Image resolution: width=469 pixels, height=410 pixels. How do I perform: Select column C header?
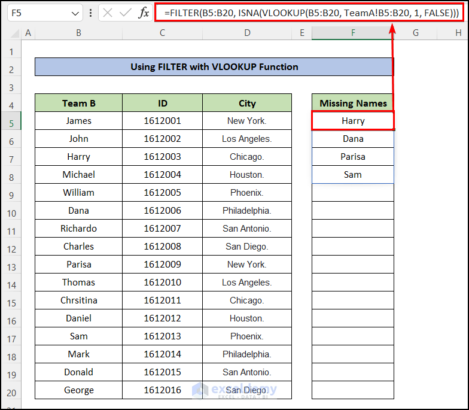(x=163, y=32)
